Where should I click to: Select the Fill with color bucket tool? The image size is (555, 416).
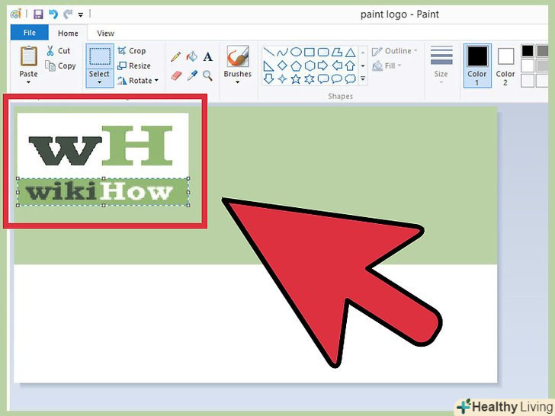click(x=191, y=56)
